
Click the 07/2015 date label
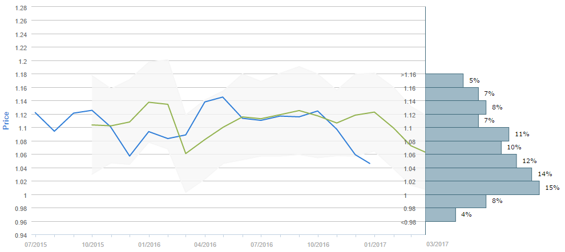point(34,244)
